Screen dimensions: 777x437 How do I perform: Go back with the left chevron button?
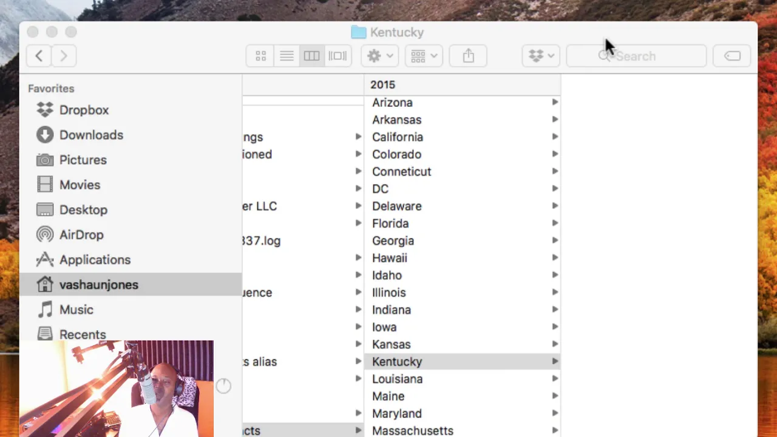39,56
